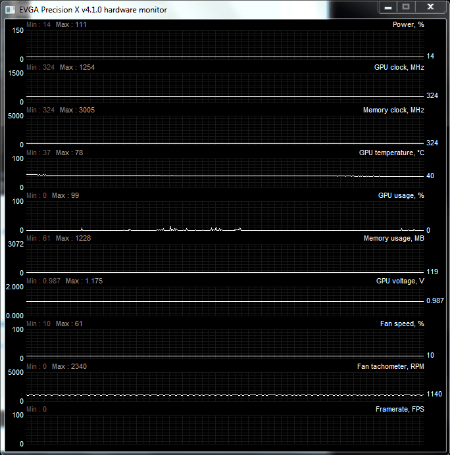Screen dimensions: 450x455
Task: Click the current Fan speed value '10'
Action: (430, 355)
